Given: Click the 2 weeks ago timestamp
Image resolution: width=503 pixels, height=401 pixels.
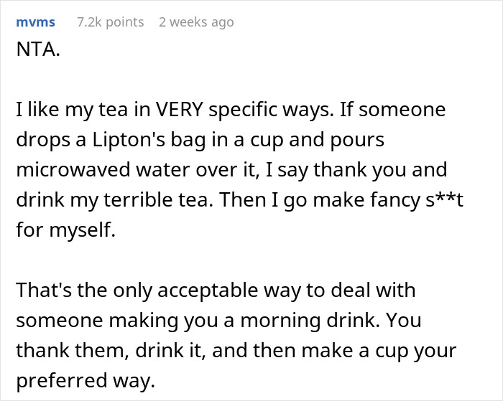Looking at the screenshot, I should pos(196,22).
